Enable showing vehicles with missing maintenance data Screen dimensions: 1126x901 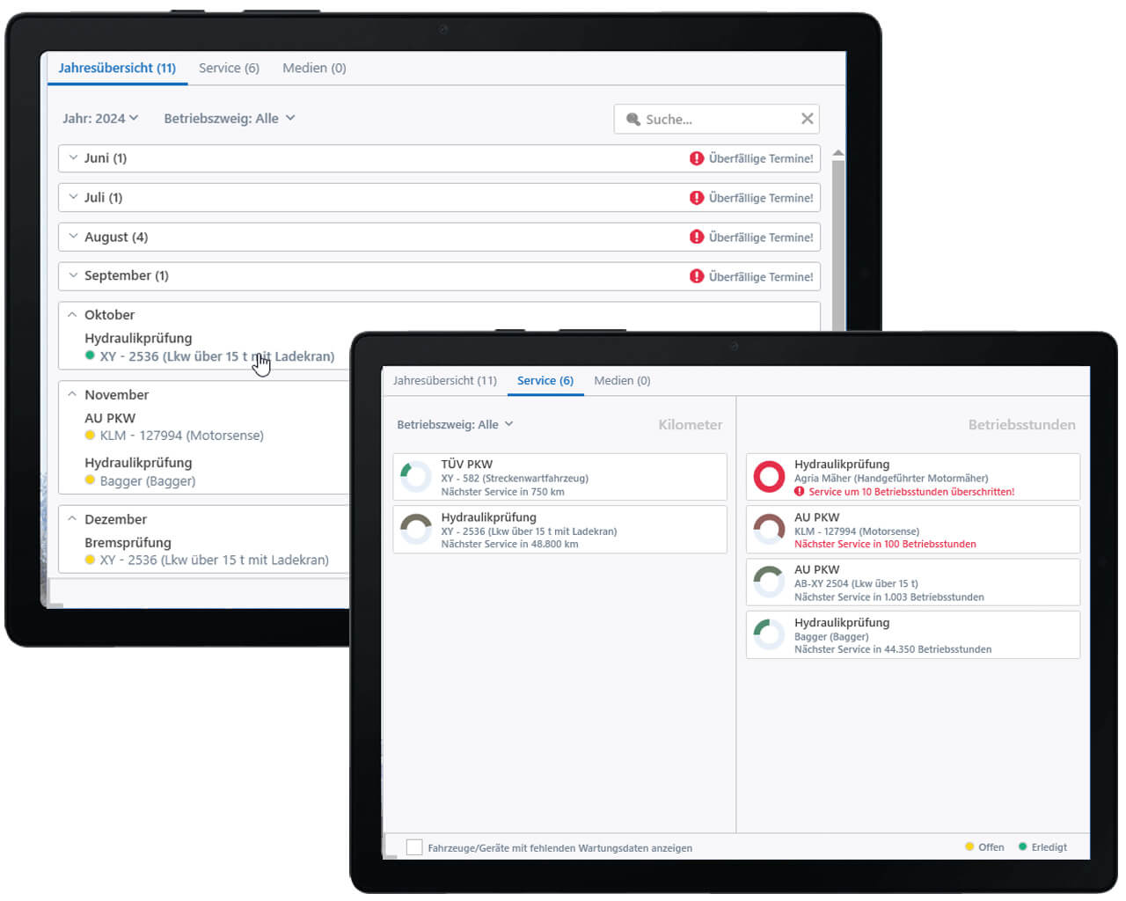(x=414, y=847)
